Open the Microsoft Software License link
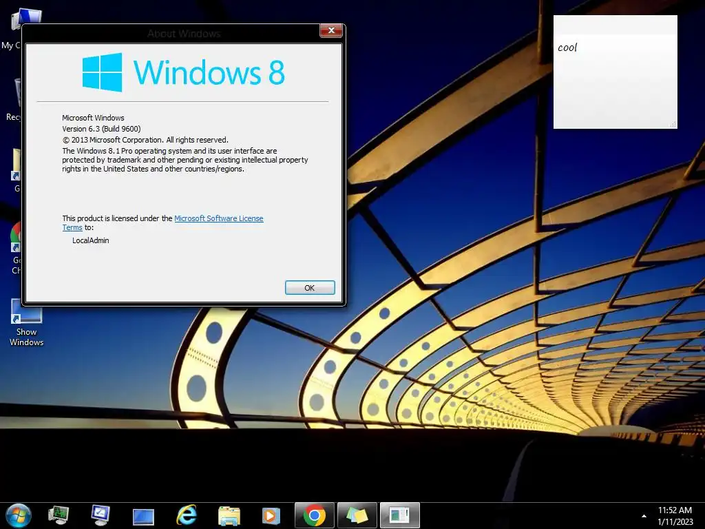Screen dimensions: 705x529 (x=218, y=218)
